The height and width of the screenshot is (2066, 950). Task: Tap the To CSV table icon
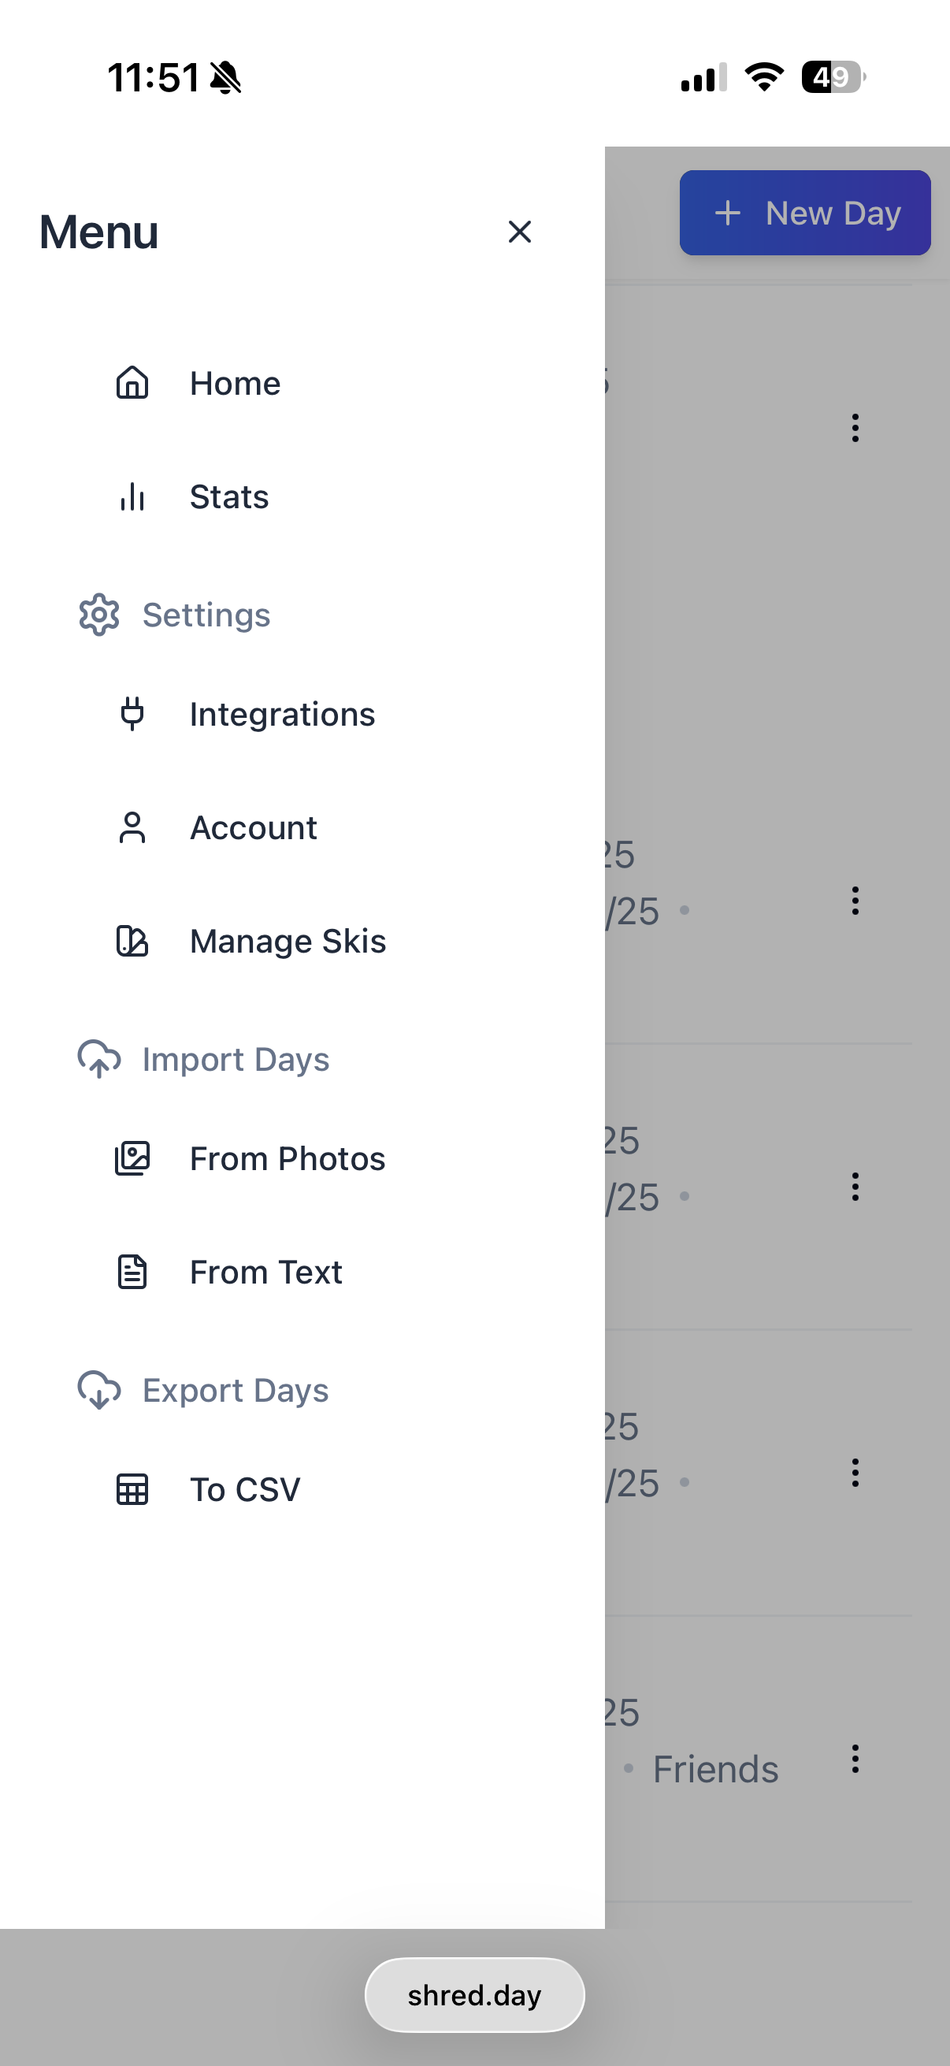pos(132,1489)
